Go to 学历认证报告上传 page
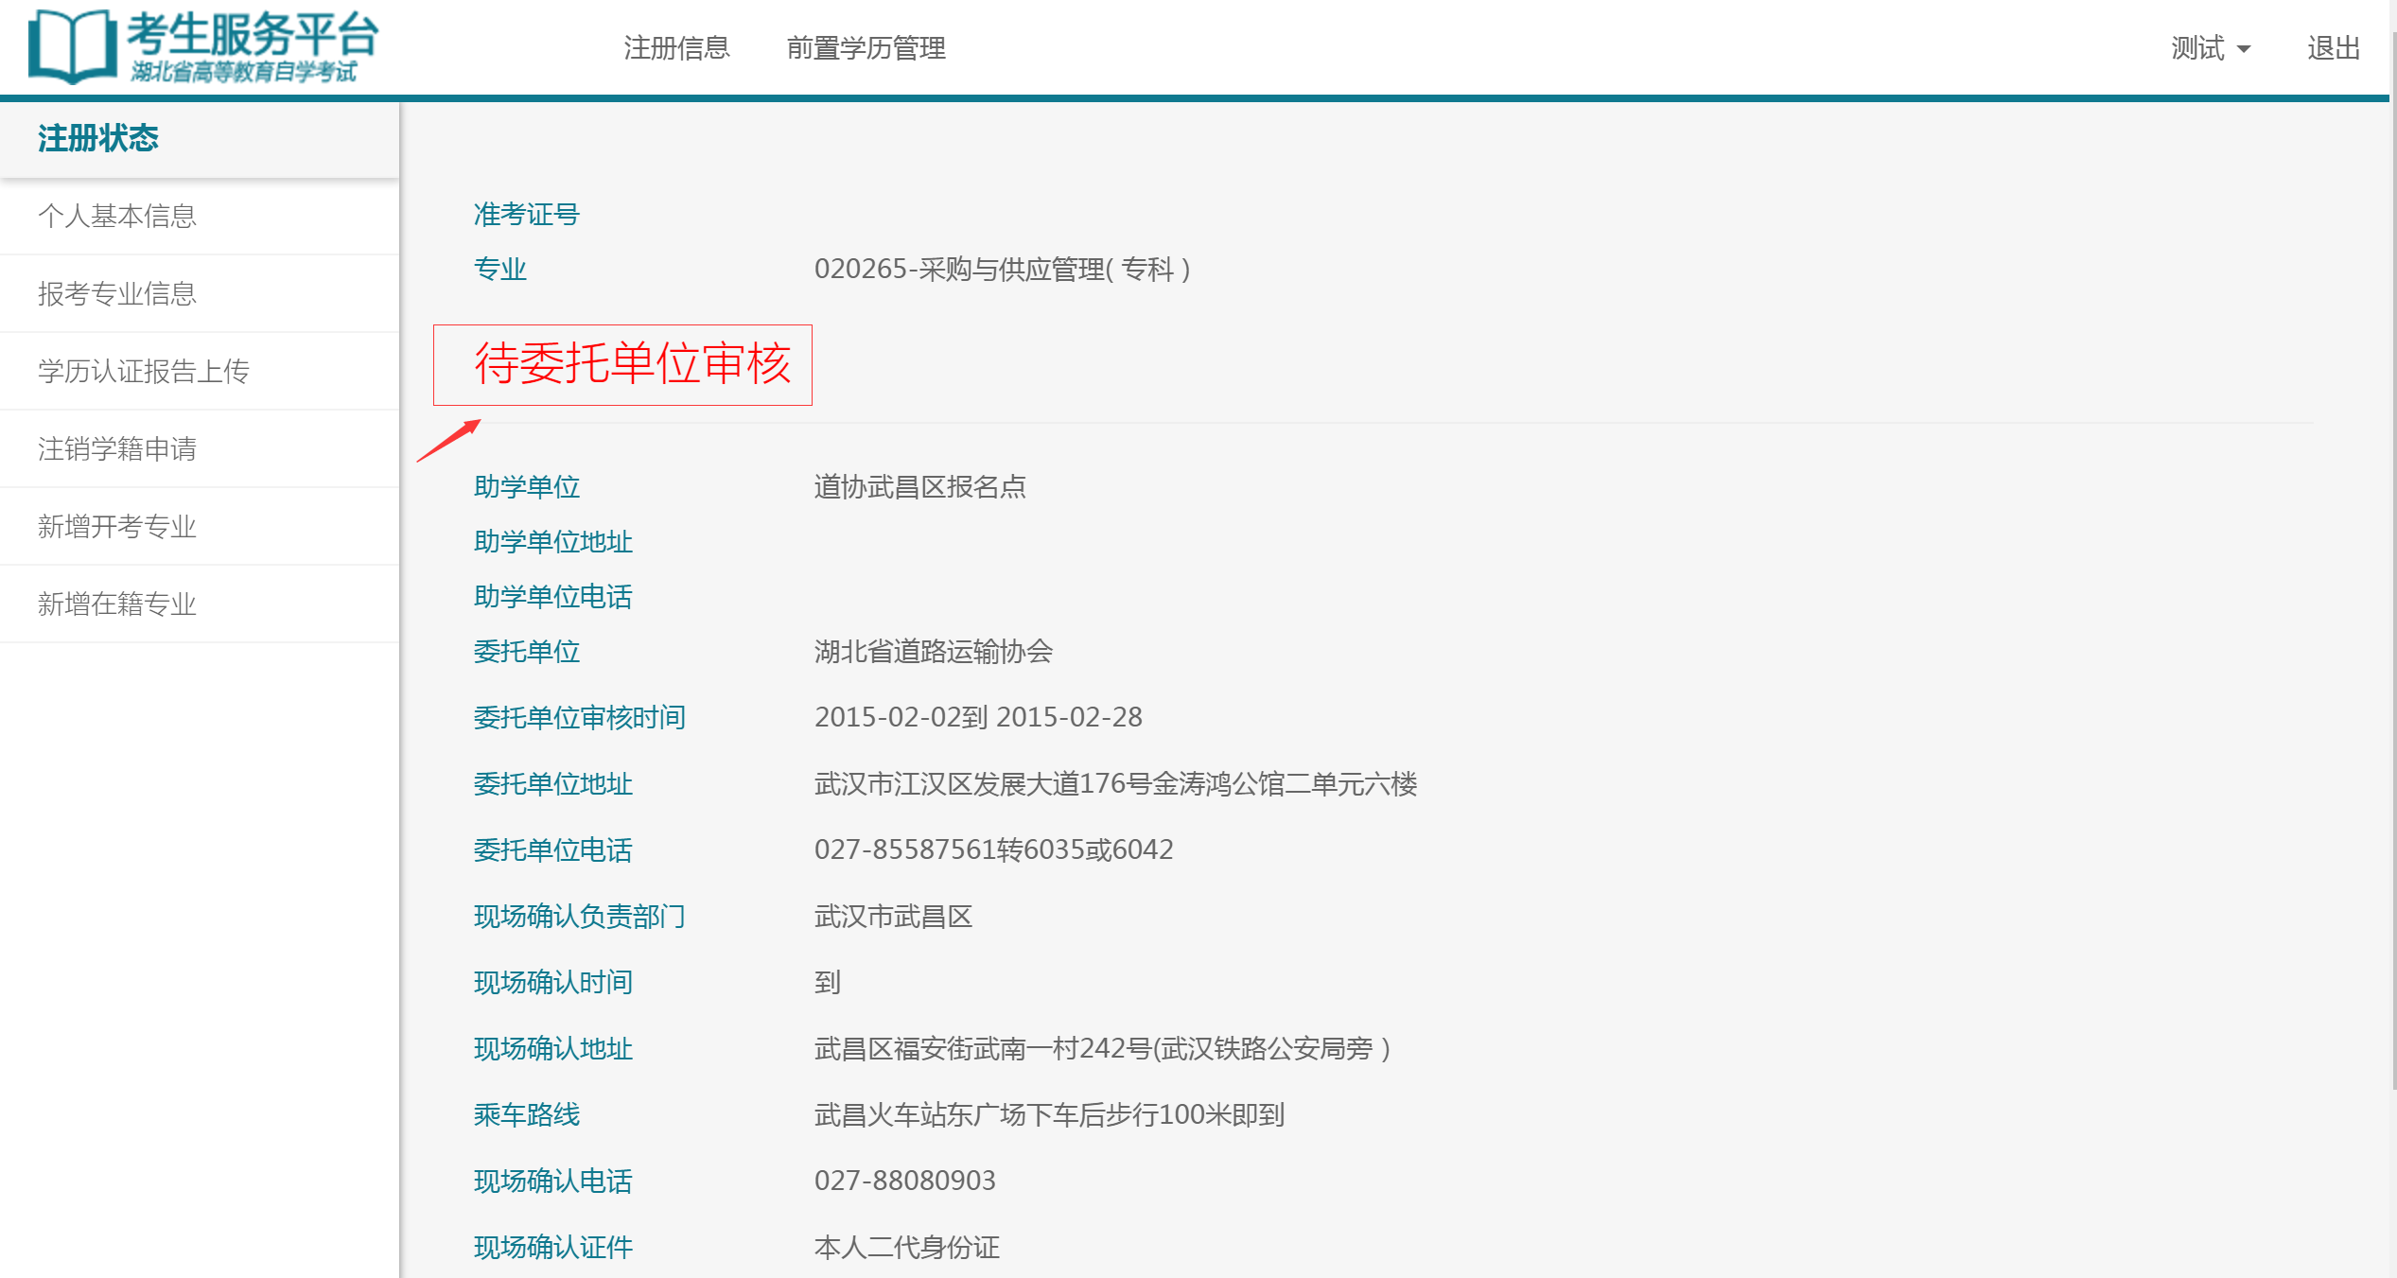Screen dimensions: 2397x1278 coord(144,372)
